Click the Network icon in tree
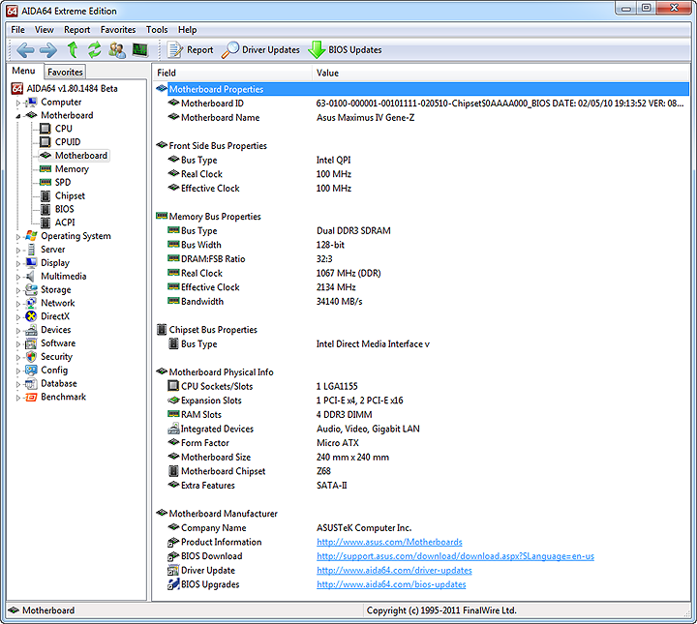Viewport: 697px width, 624px height. tap(31, 303)
